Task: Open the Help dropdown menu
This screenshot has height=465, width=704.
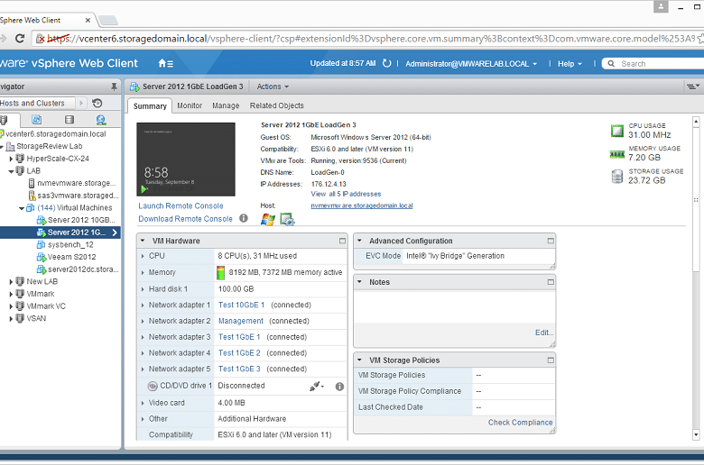Action: pyautogui.click(x=570, y=64)
